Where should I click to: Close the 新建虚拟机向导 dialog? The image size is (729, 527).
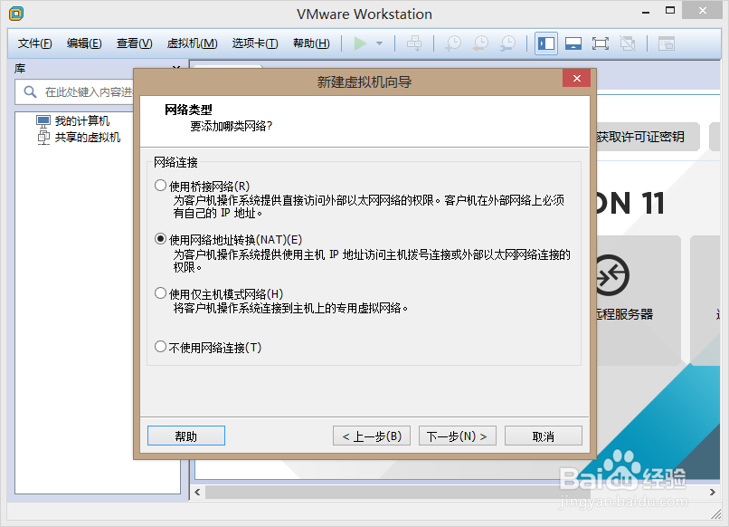coord(576,78)
